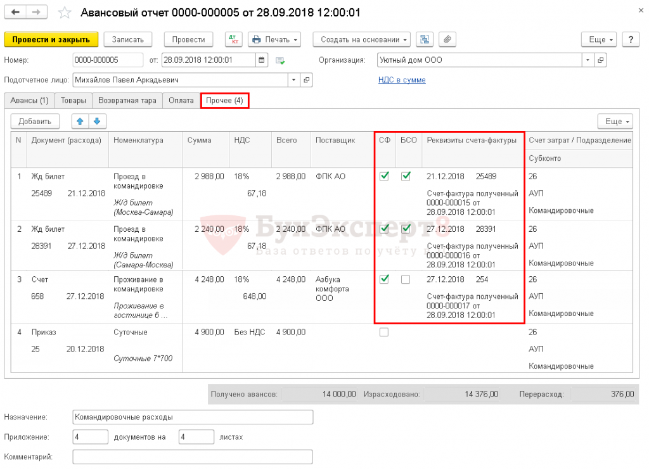Click the green document status icon beside date
The image size is (649, 470).
[x=280, y=60]
